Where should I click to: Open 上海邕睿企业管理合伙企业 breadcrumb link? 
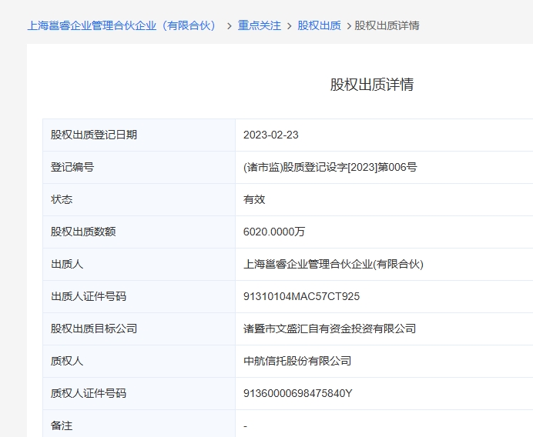(122, 25)
